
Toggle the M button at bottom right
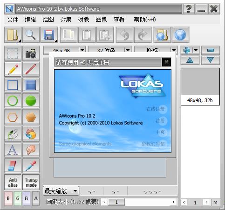pos(215,203)
